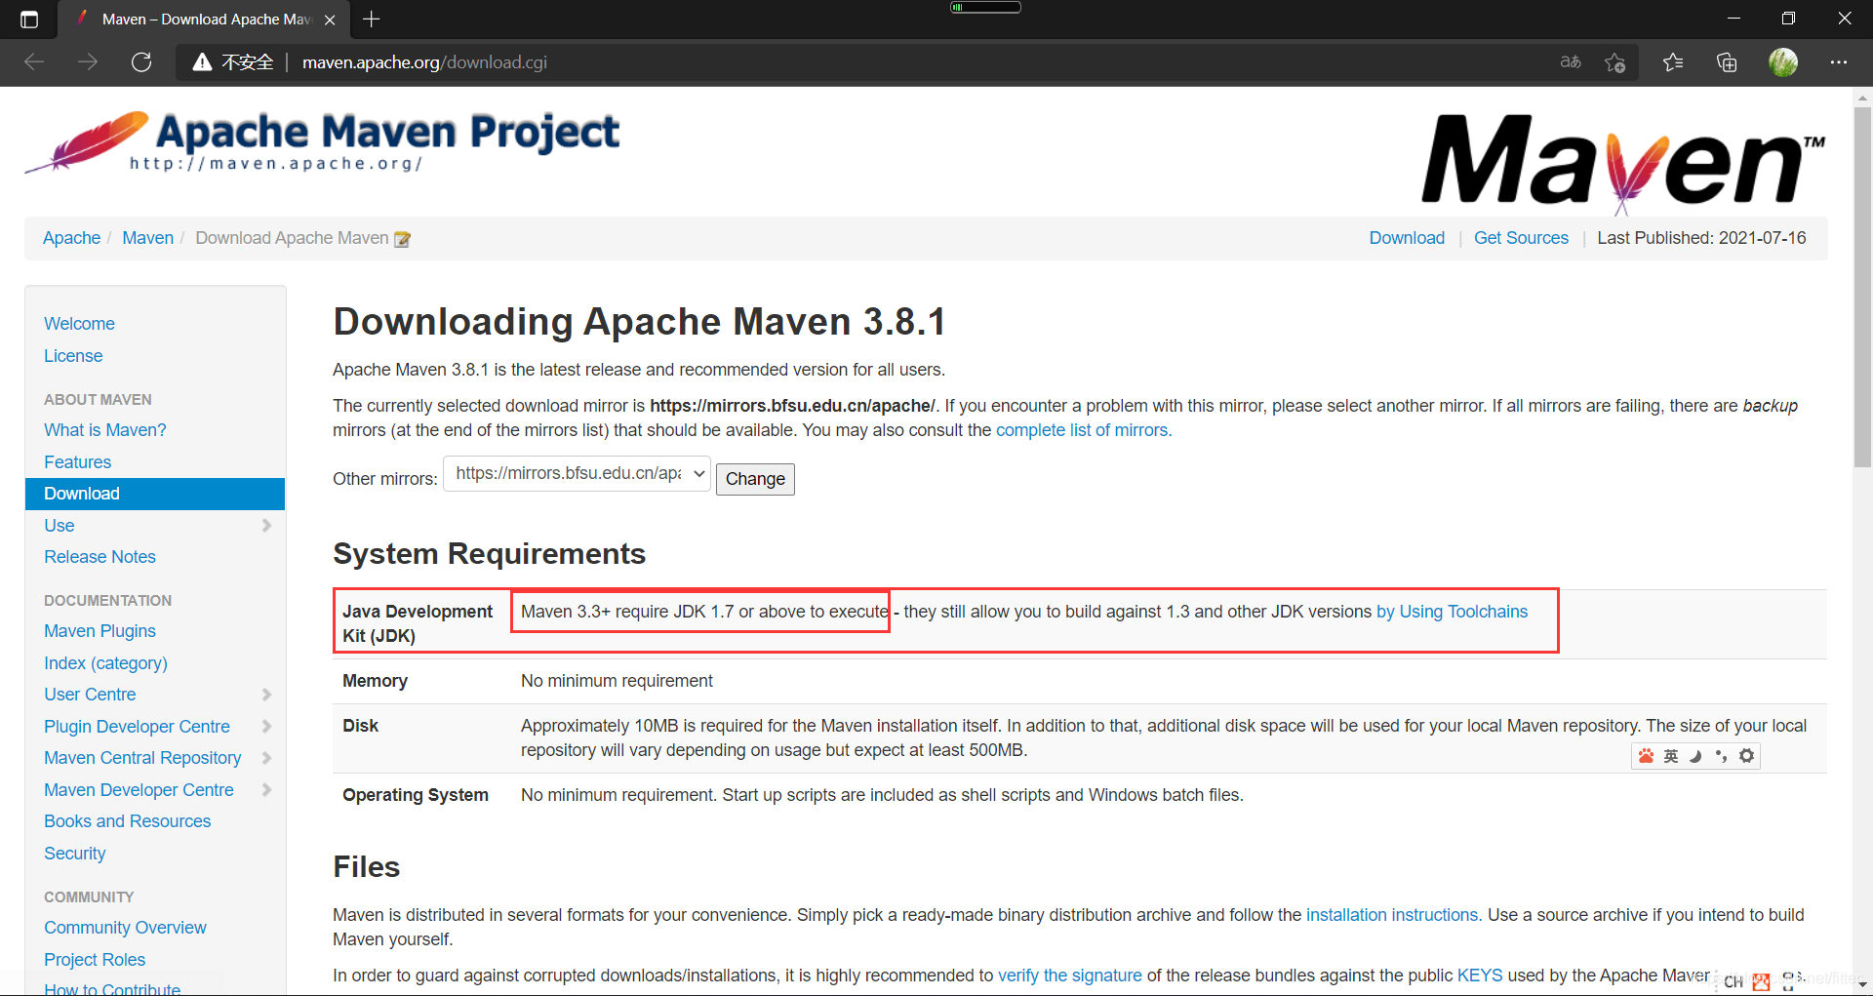
Task: Expand Maven Developer Centre chevron
Action: [266, 790]
